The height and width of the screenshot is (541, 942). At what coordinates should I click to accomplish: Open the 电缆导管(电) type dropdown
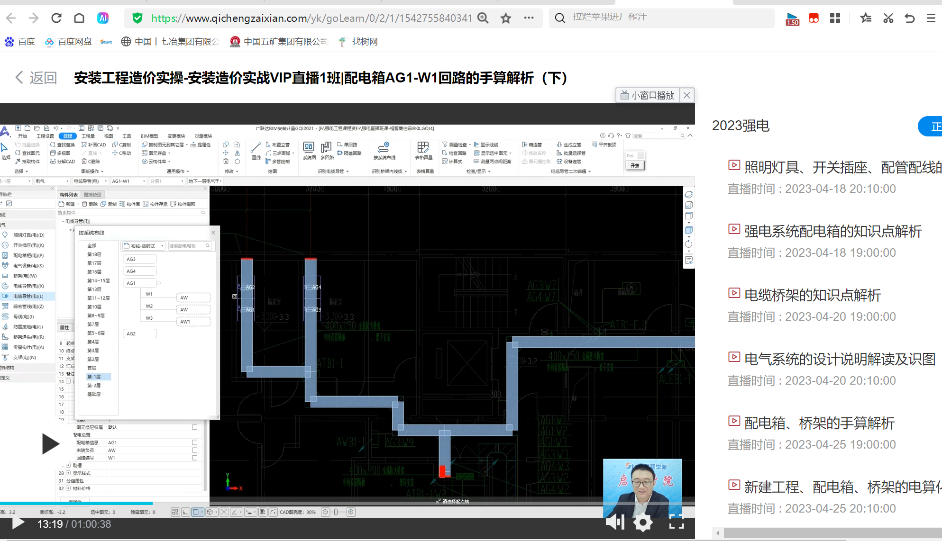coord(90,181)
